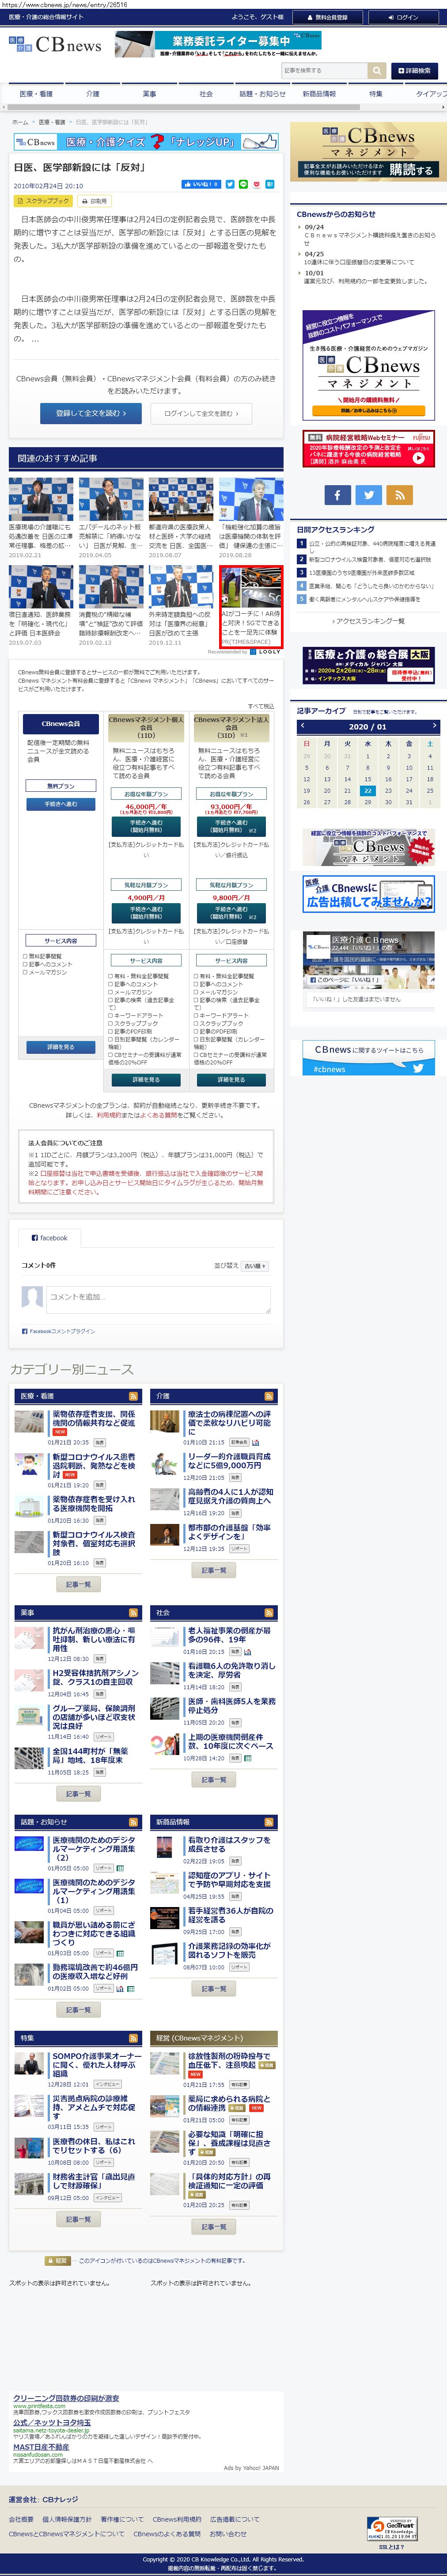Click the お問い合わせ footer link

[x=228, y=2533]
